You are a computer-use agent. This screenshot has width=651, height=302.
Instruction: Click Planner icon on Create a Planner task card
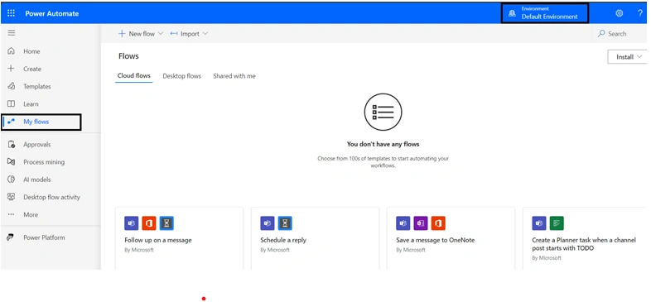pyautogui.click(x=557, y=223)
